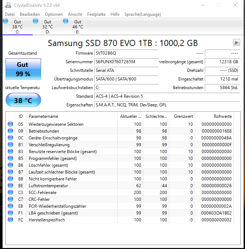Click the Schlechte... column header
This screenshot has width=245, height=249.
pyautogui.click(x=156, y=116)
